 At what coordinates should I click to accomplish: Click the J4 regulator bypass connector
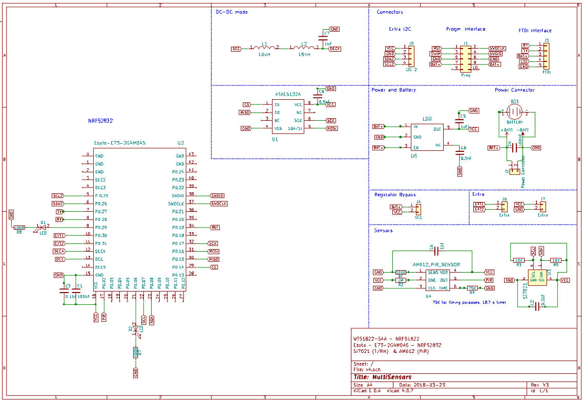(418, 209)
